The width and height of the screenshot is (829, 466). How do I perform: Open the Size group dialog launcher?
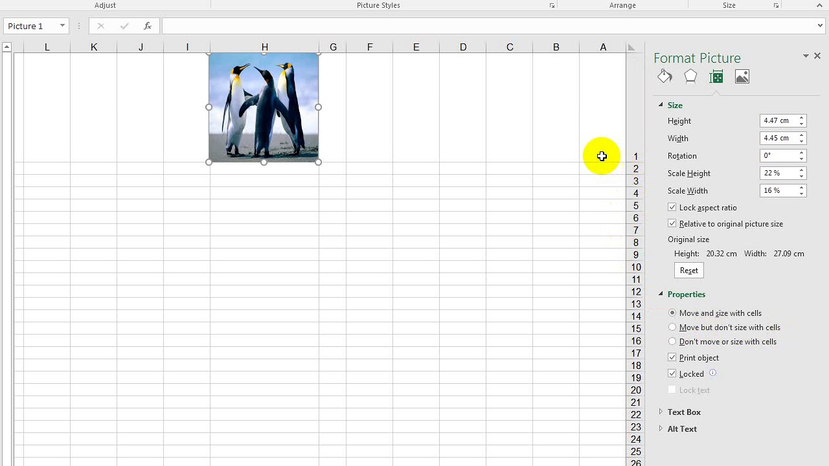[x=776, y=5]
